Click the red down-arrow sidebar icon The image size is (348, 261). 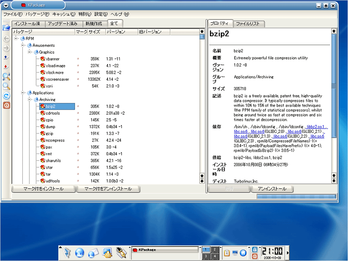6,67
